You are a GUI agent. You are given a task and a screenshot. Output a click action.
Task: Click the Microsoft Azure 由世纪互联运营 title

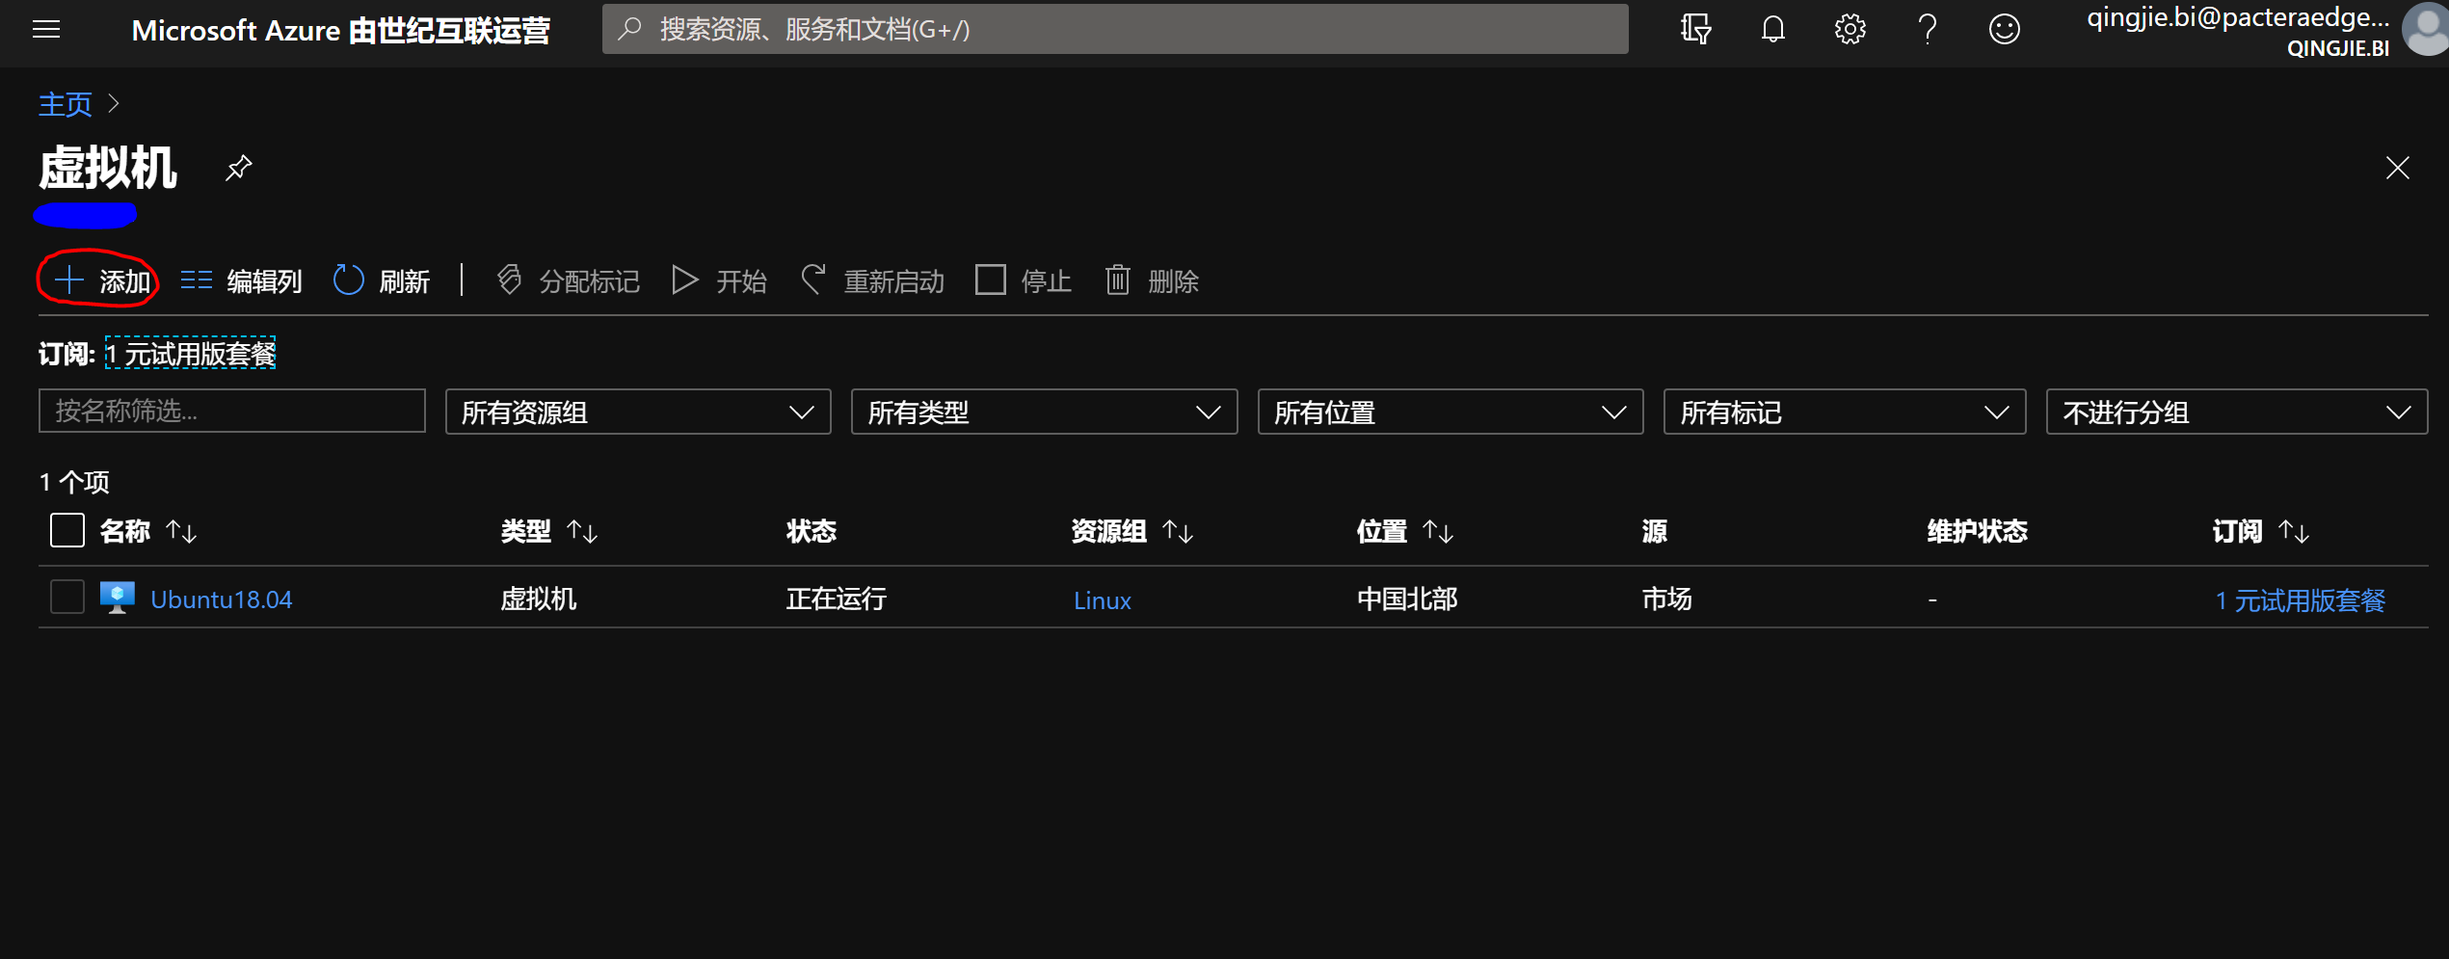[x=341, y=30]
